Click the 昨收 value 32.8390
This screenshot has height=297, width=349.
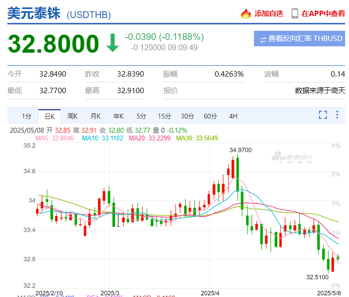(x=131, y=74)
